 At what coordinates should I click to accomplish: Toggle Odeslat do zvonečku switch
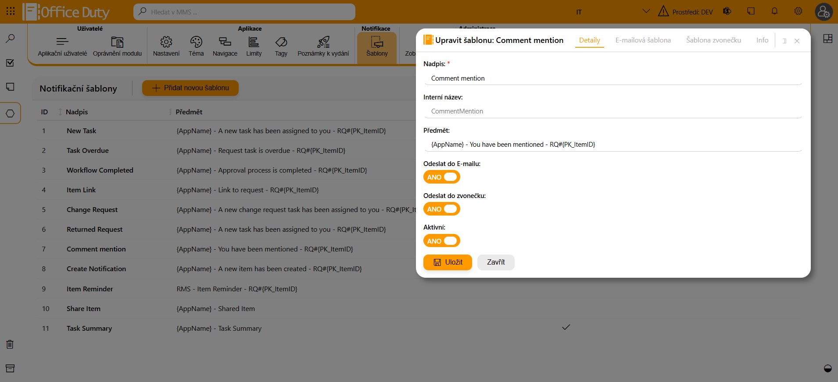[442, 209]
